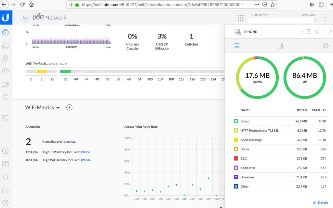333x208 pixels.
Task: Click the 86.4 MB UP donut chart
Action: click(305, 78)
